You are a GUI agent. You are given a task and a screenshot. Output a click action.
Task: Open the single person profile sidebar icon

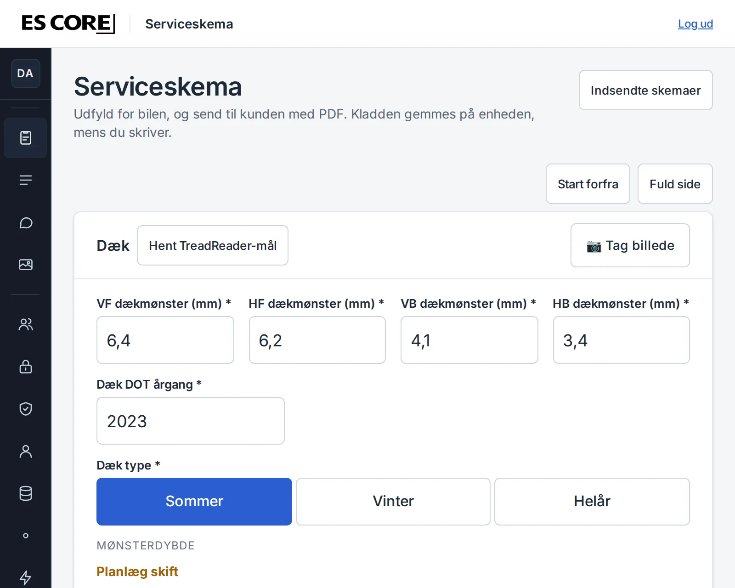[x=26, y=452]
